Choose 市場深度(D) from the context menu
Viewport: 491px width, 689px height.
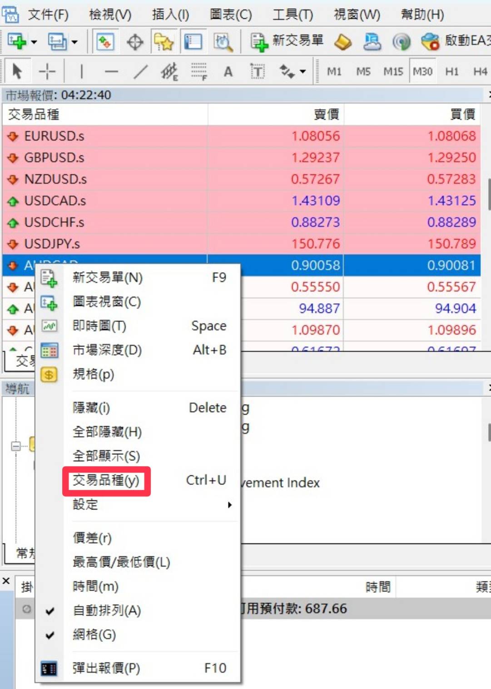tap(138, 350)
